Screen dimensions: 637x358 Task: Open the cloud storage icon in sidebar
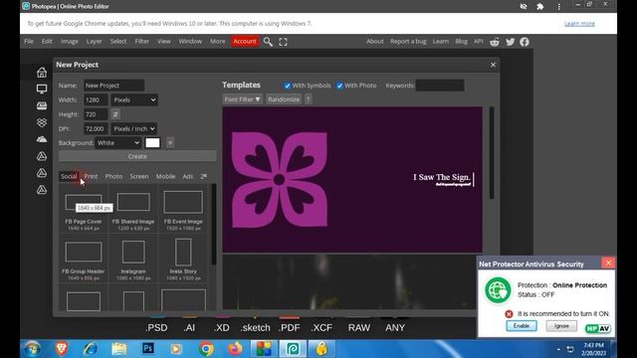click(42, 139)
